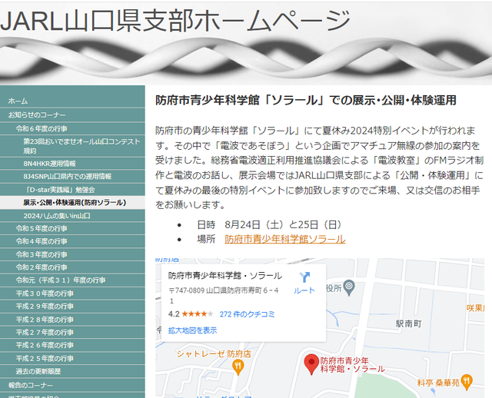This screenshot has height=398, width=492.
Task: Open 平成２９年度の行事
Action: (x=72, y=306)
